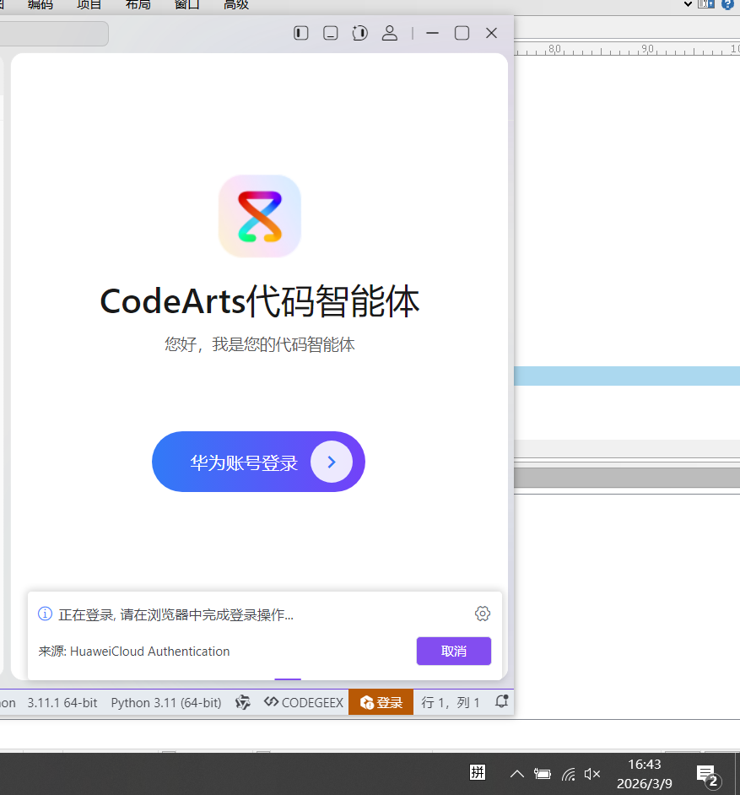Click the interpreter icon left of CODEGEEX
The height and width of the screenshot is (795, 740).
(242, 701)
